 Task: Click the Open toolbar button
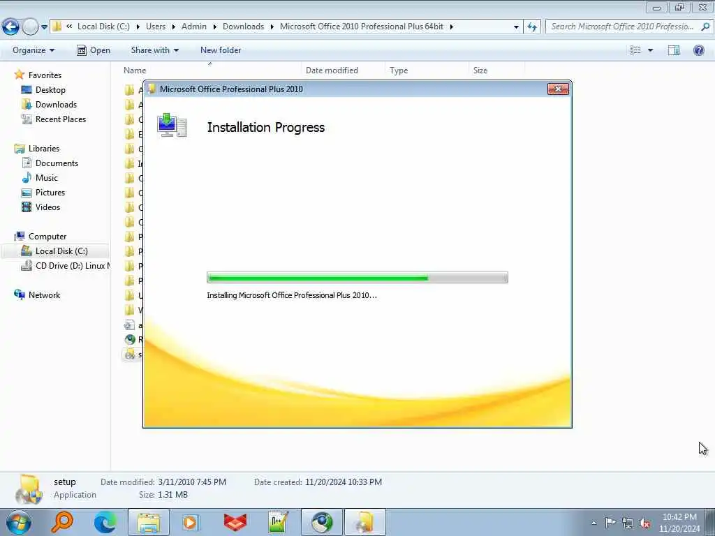click(94, 50)
